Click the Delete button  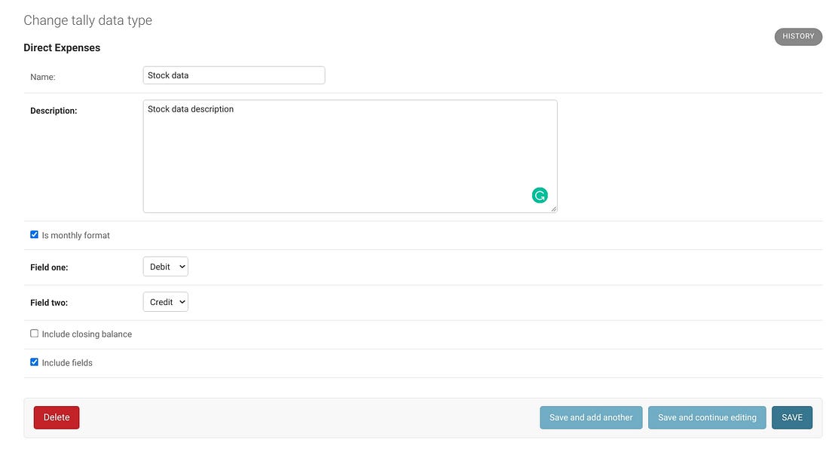pos(56,417)
